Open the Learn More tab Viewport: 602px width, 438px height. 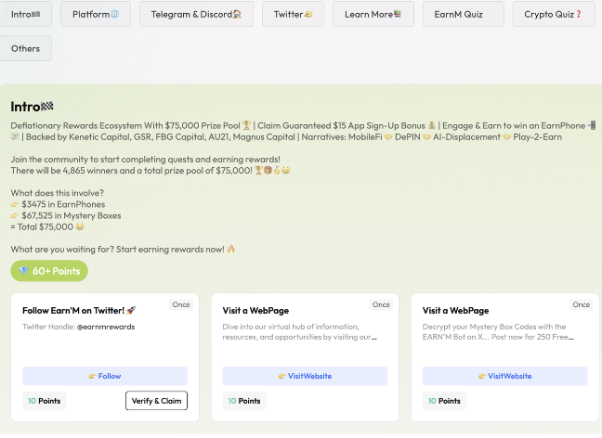[x=373, y=14]
